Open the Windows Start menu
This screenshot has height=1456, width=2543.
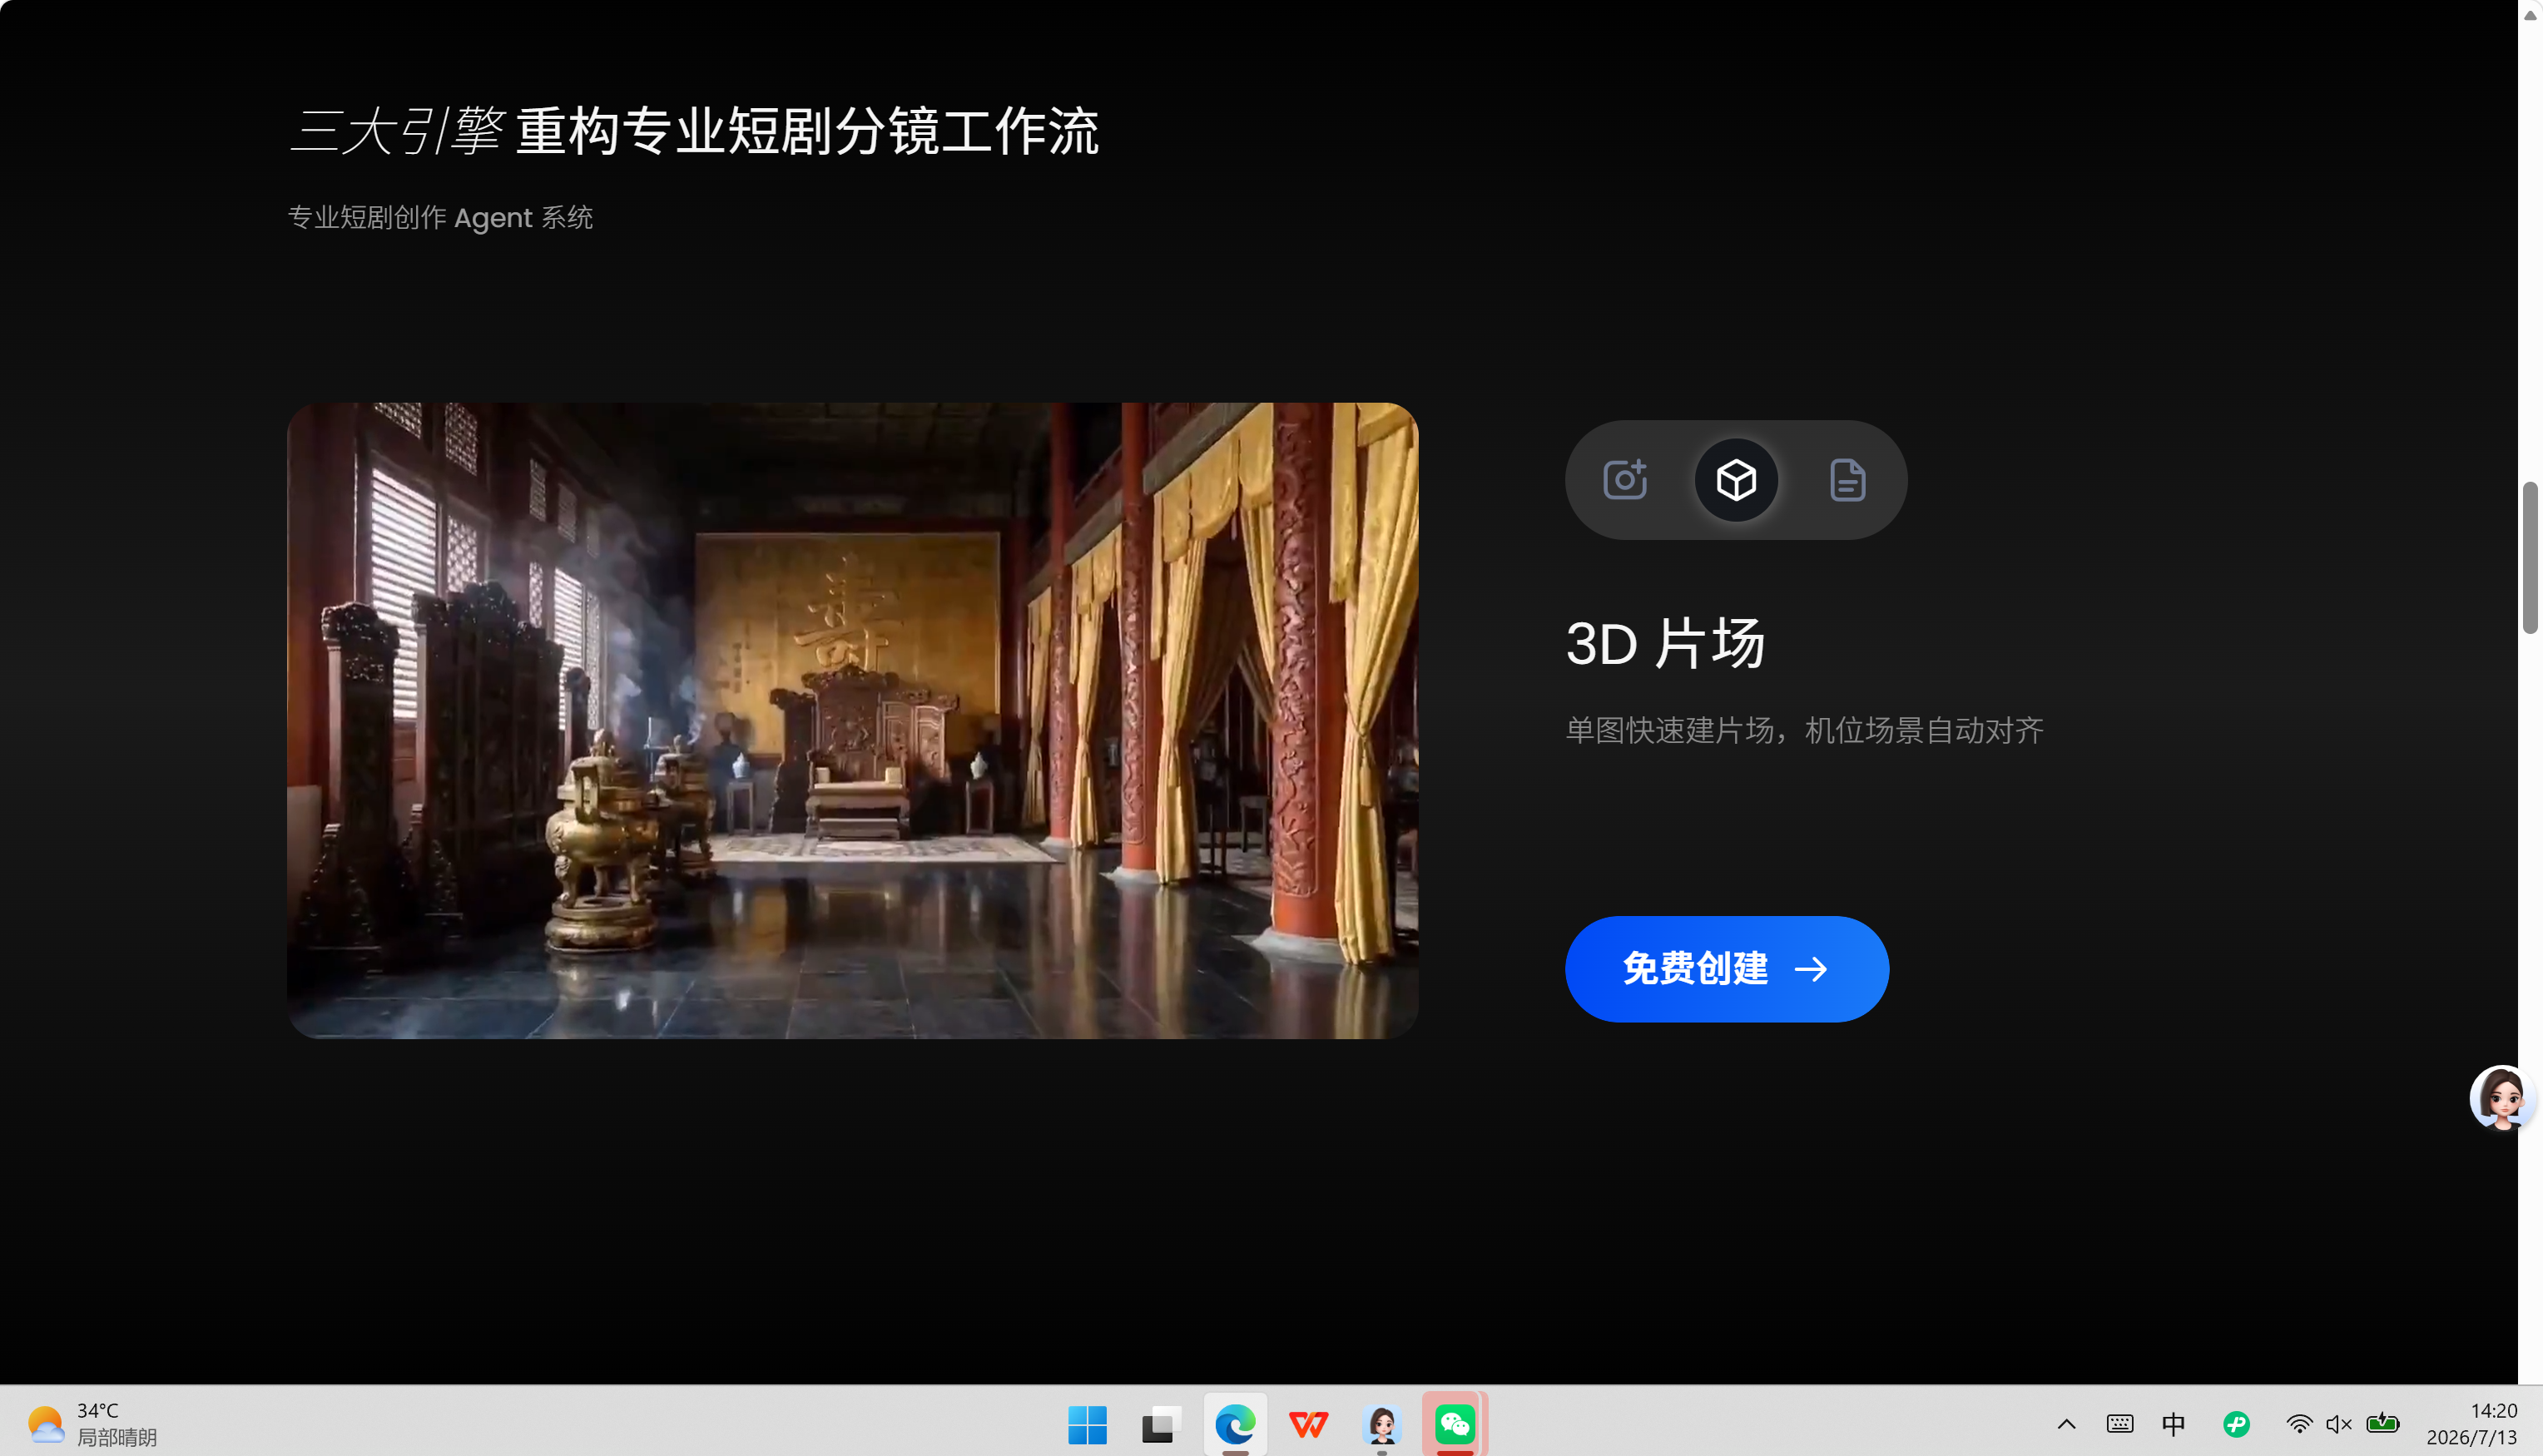coord(1087,1424)
